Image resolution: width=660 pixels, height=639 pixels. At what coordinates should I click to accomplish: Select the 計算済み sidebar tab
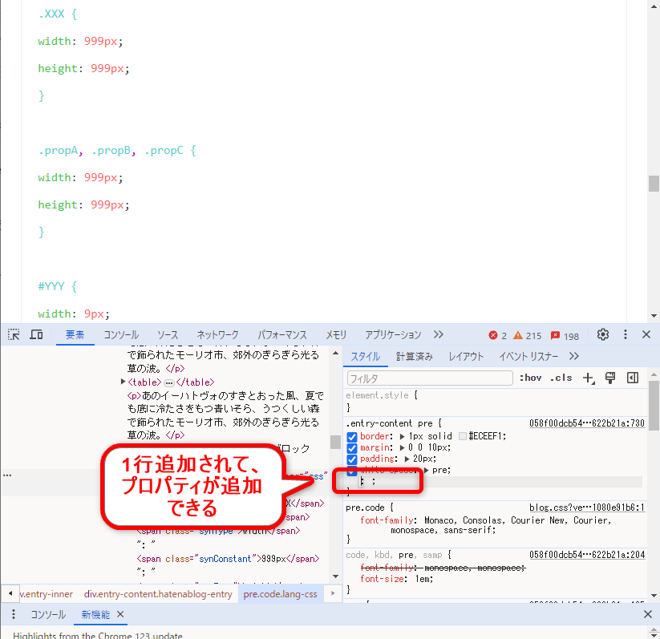[x=414, y=357]
